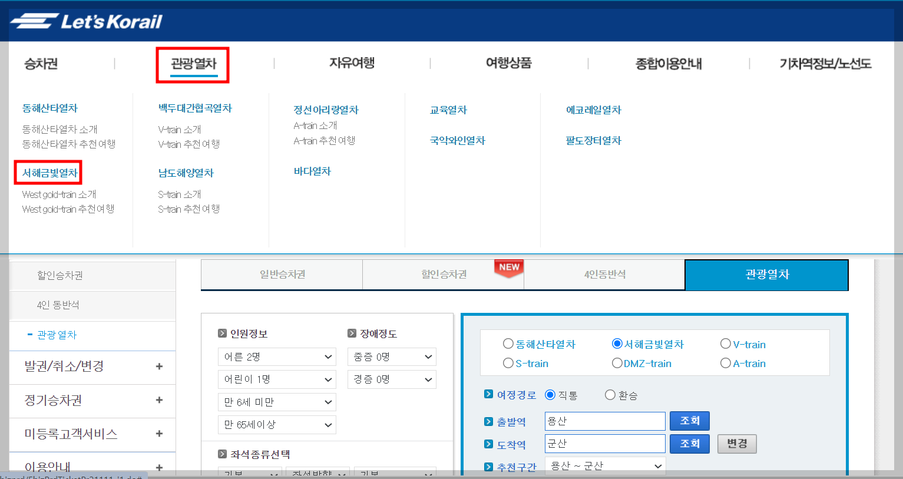Viewport: 903px width, 479px height.
Task: Open the 만 65세이상 dropdown
Action: coord(277,425)
